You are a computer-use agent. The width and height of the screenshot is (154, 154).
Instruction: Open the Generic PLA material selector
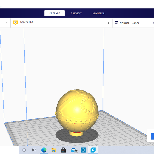click(27, 22)
